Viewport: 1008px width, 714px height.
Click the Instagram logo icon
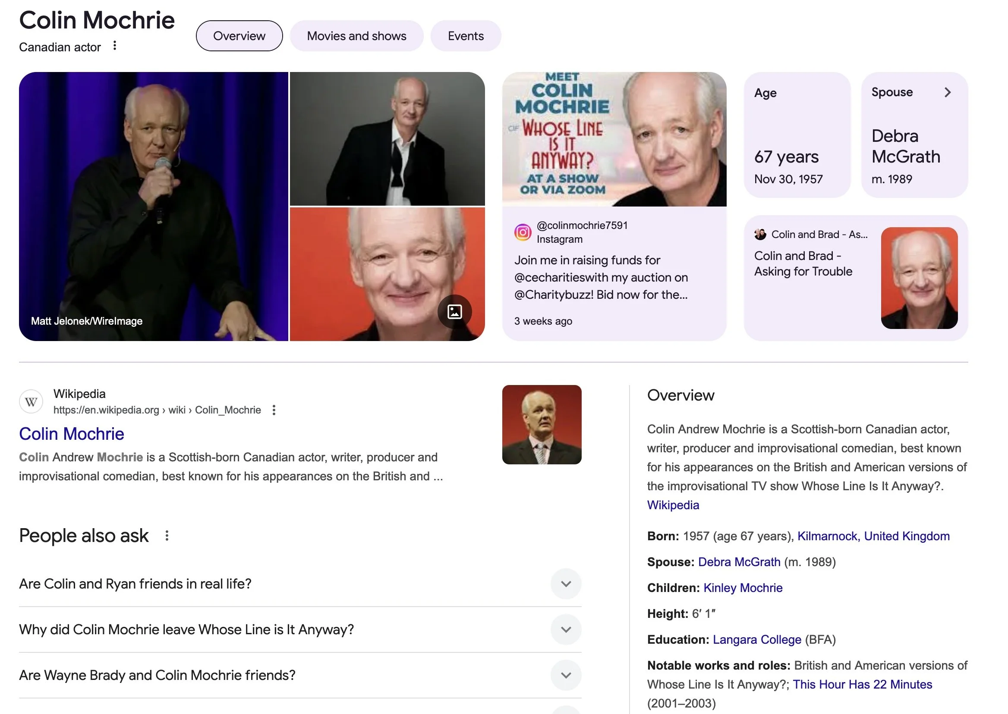pos(523,232)
